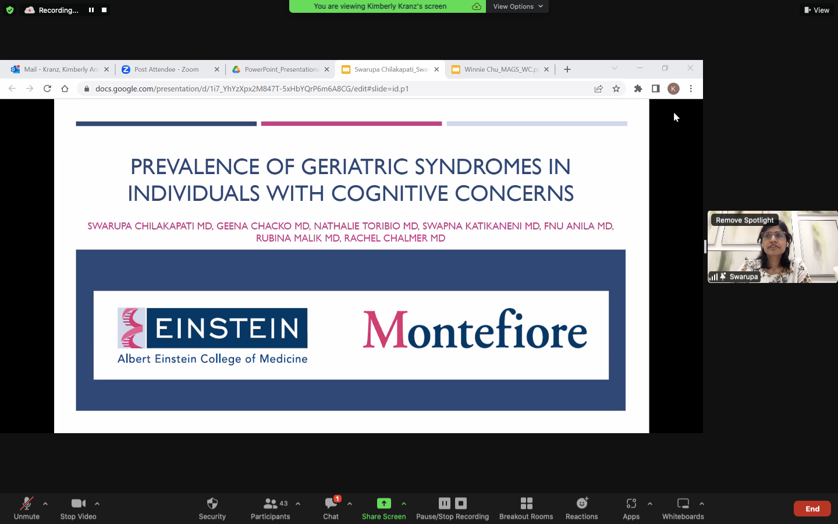Open the Chrome three-dot menu
This screenshot has width=838, height=524.
pos(691,88)
